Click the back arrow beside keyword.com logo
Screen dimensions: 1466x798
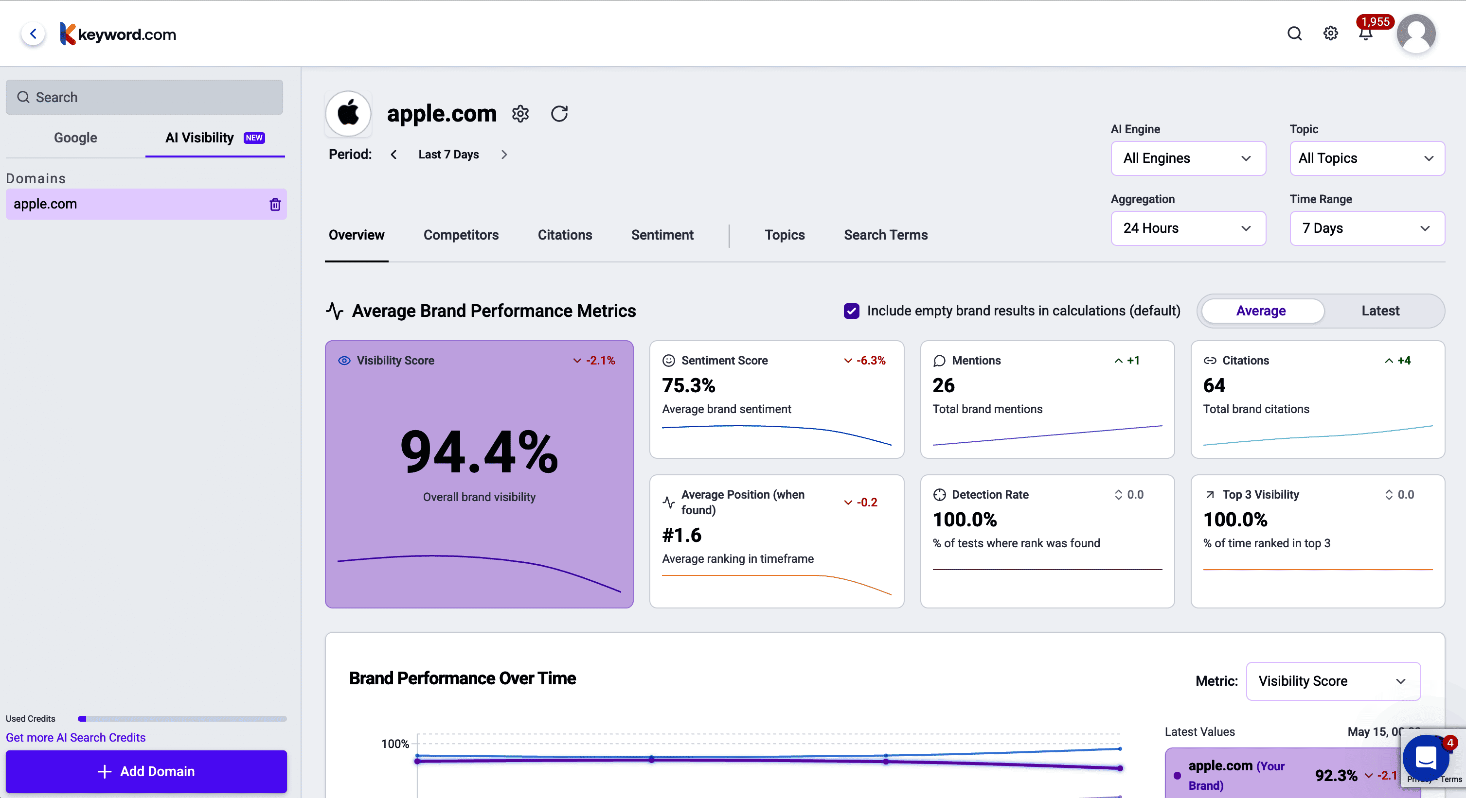point(33,34)
